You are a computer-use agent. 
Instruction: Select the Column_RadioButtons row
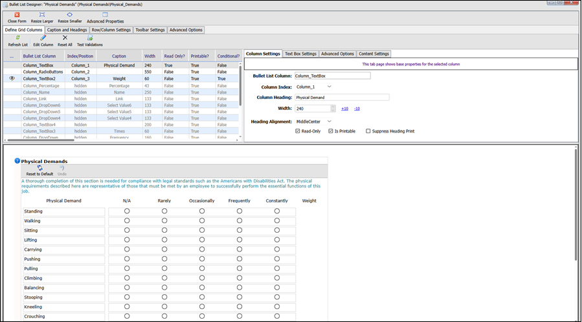pyautogui.click(x=121, y=72)
